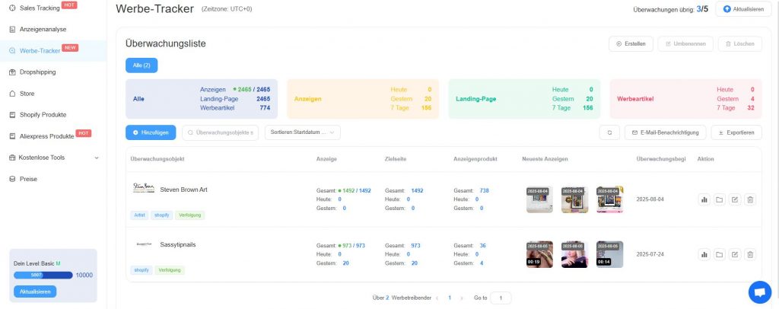Click Umbenennen button
The image size is (779, 309).
coord(685,43)
